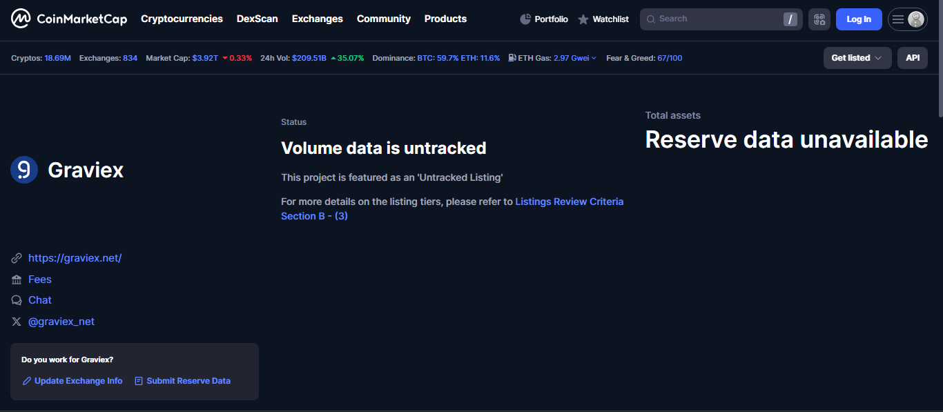Click the 'Do you work for Graviex?' text
This screenshot has width=943, height=412.
click(x=68, y=360)
